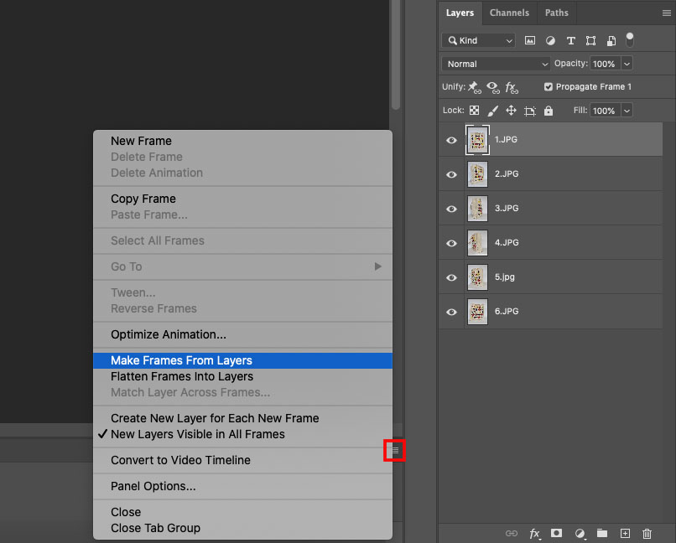The height and width of the screenshot is (543, 676).
Task: Hide the 3.JPG layer using its eye
Action: click(x=451, y=209)
